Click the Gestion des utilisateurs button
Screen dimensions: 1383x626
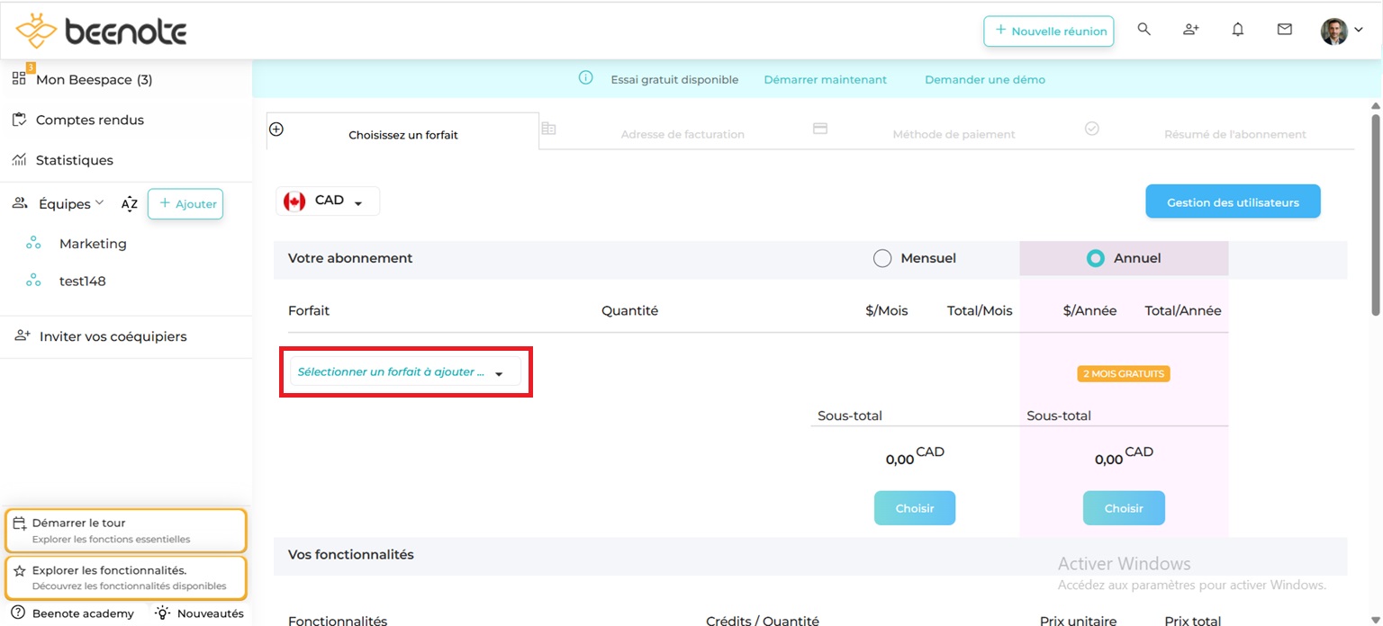(x=1232, y=202)
